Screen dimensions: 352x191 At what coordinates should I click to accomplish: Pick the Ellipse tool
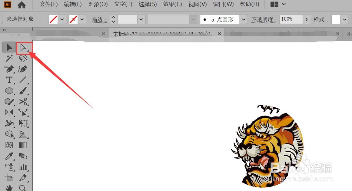[9, 91]
